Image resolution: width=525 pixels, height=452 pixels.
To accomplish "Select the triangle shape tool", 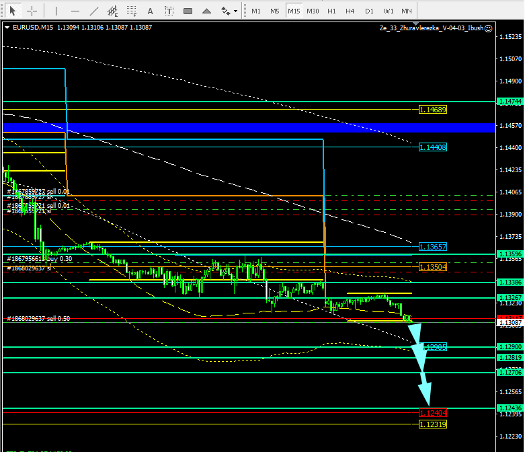I will (206, 11).
